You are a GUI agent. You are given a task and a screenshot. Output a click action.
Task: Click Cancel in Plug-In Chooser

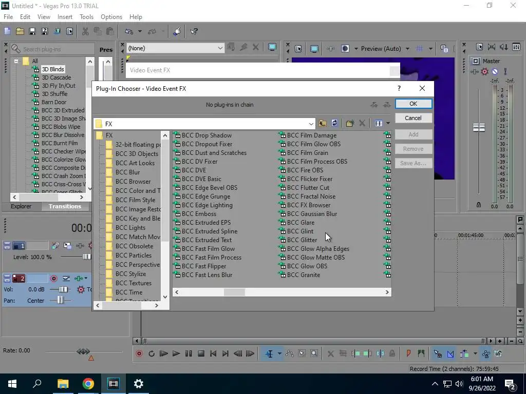tap(414, 118)
